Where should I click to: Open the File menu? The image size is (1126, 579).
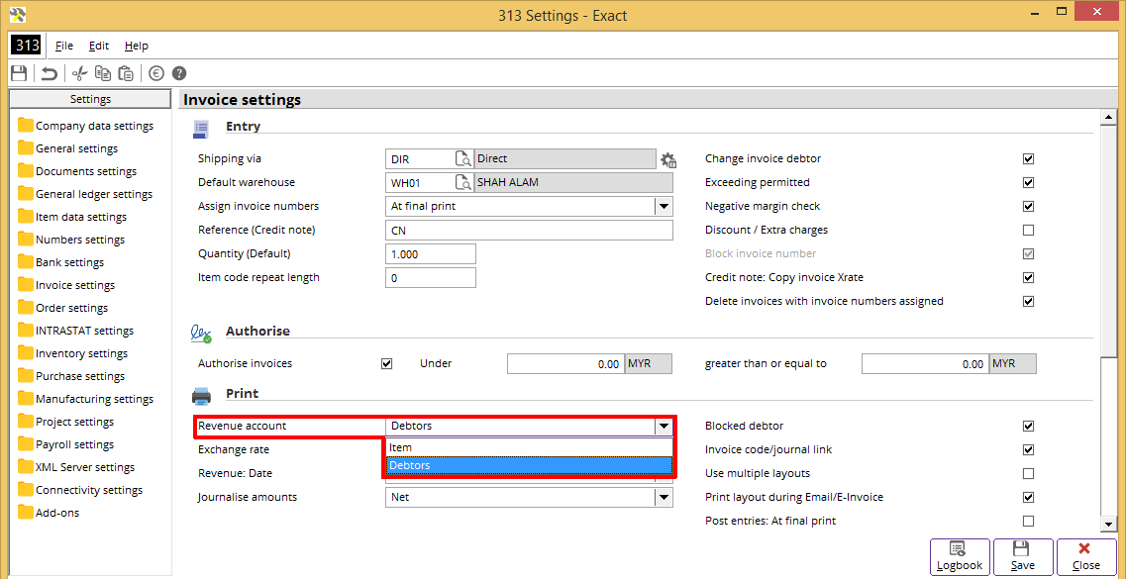pyautogui.click(x=64, y=46)
